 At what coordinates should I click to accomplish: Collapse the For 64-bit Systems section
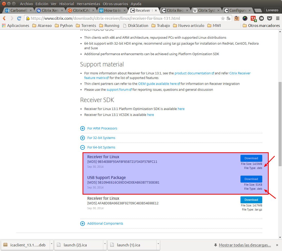point(98,147)
